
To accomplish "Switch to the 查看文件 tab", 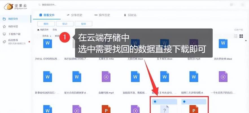I will 47,15.
